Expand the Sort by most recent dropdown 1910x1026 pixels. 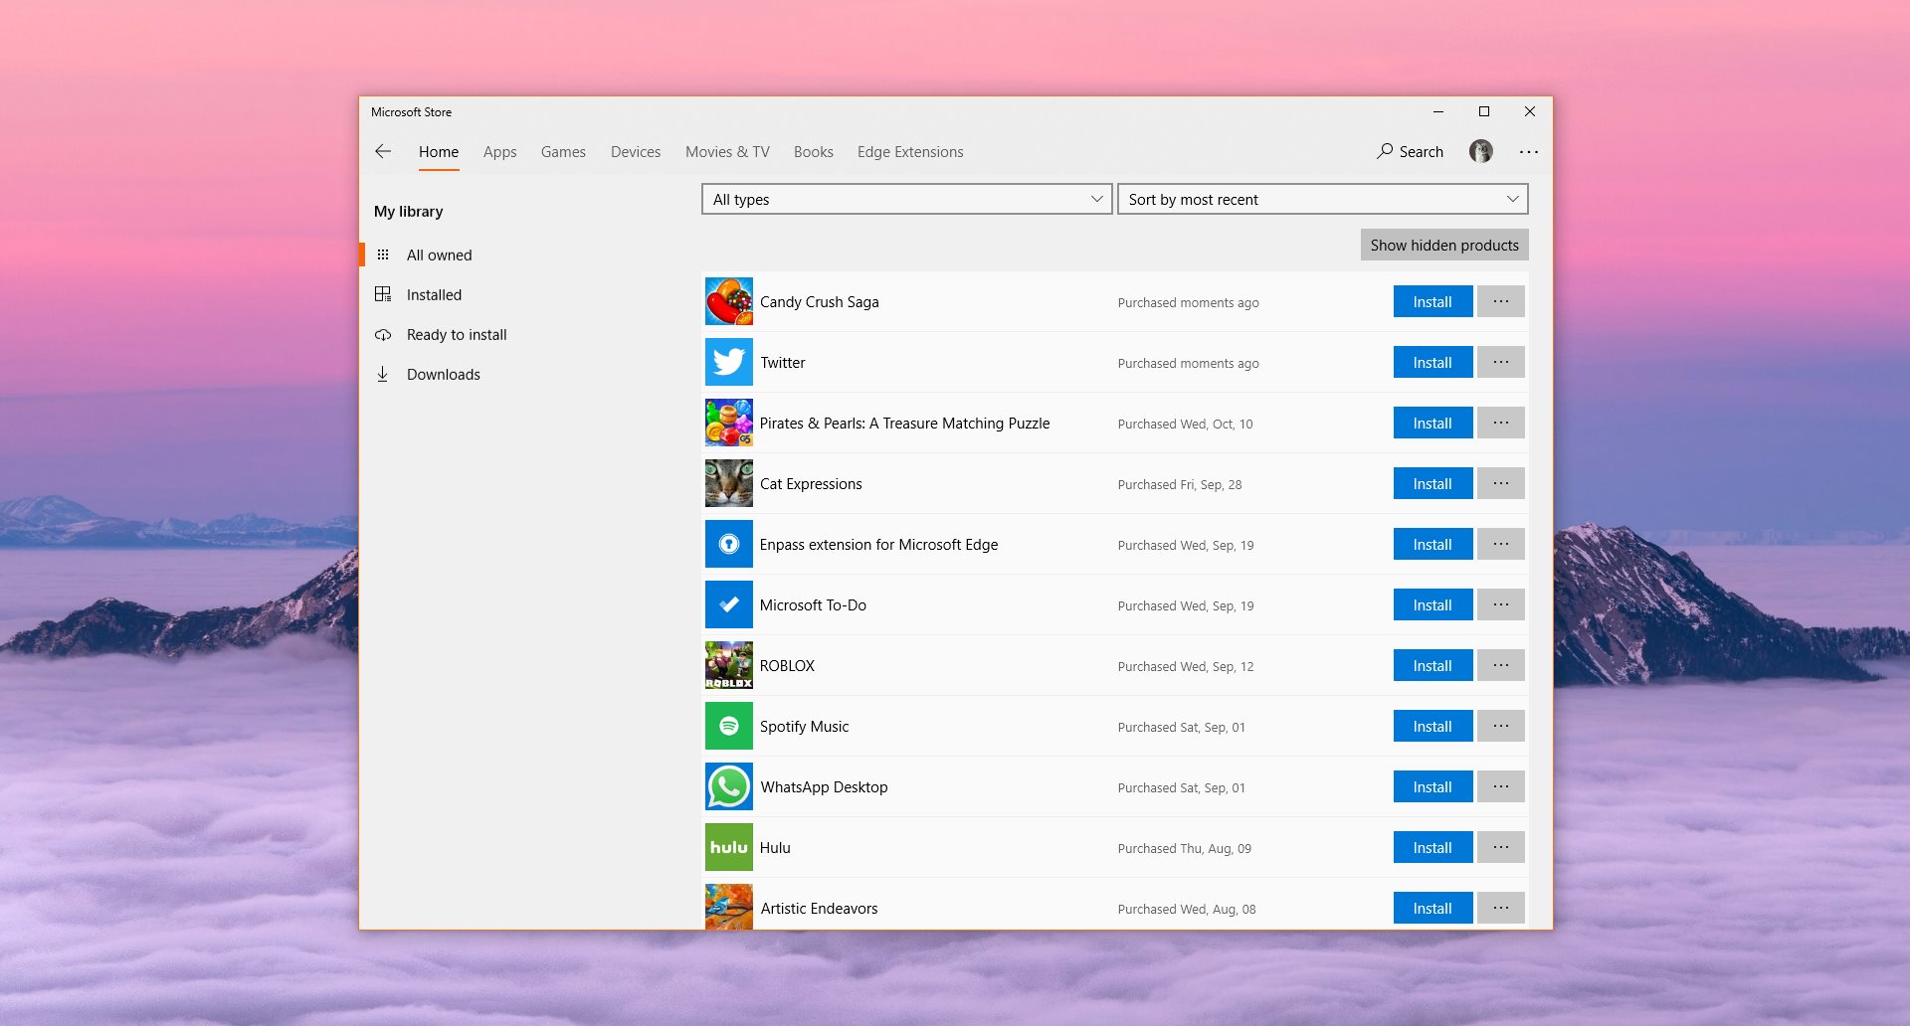(x=1322, y=199)
